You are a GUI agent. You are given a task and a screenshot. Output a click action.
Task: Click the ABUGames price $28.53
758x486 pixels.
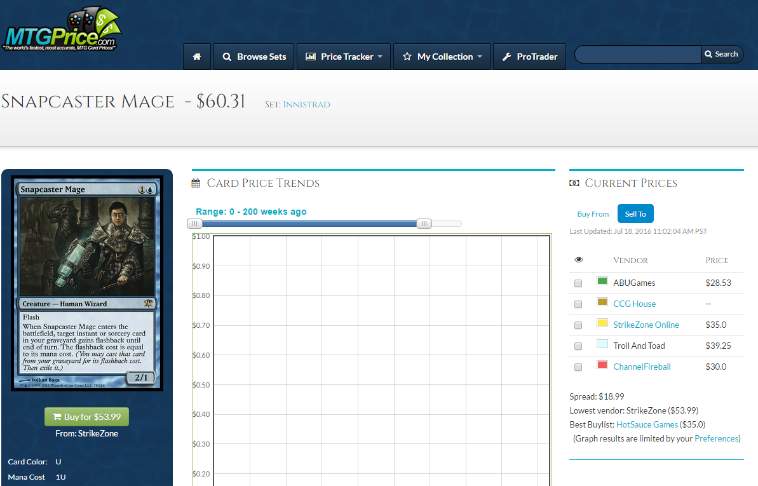(718, 283)
